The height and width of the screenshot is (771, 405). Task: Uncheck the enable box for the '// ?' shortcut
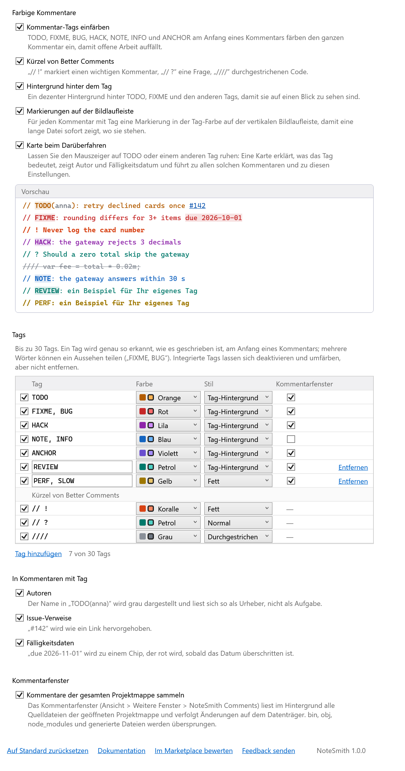(24, 522)
